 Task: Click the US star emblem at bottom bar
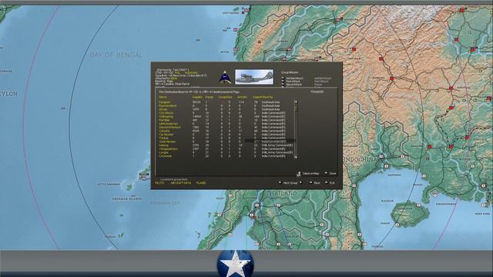235,263
